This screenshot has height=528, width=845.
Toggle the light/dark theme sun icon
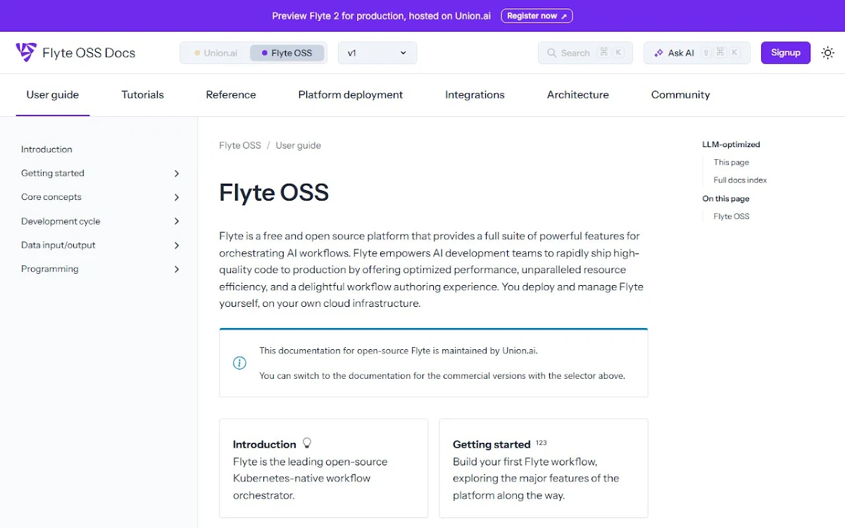(828, 53)
